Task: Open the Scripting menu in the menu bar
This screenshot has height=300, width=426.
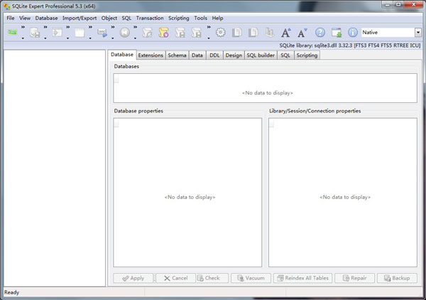Action: pos(179,18)
